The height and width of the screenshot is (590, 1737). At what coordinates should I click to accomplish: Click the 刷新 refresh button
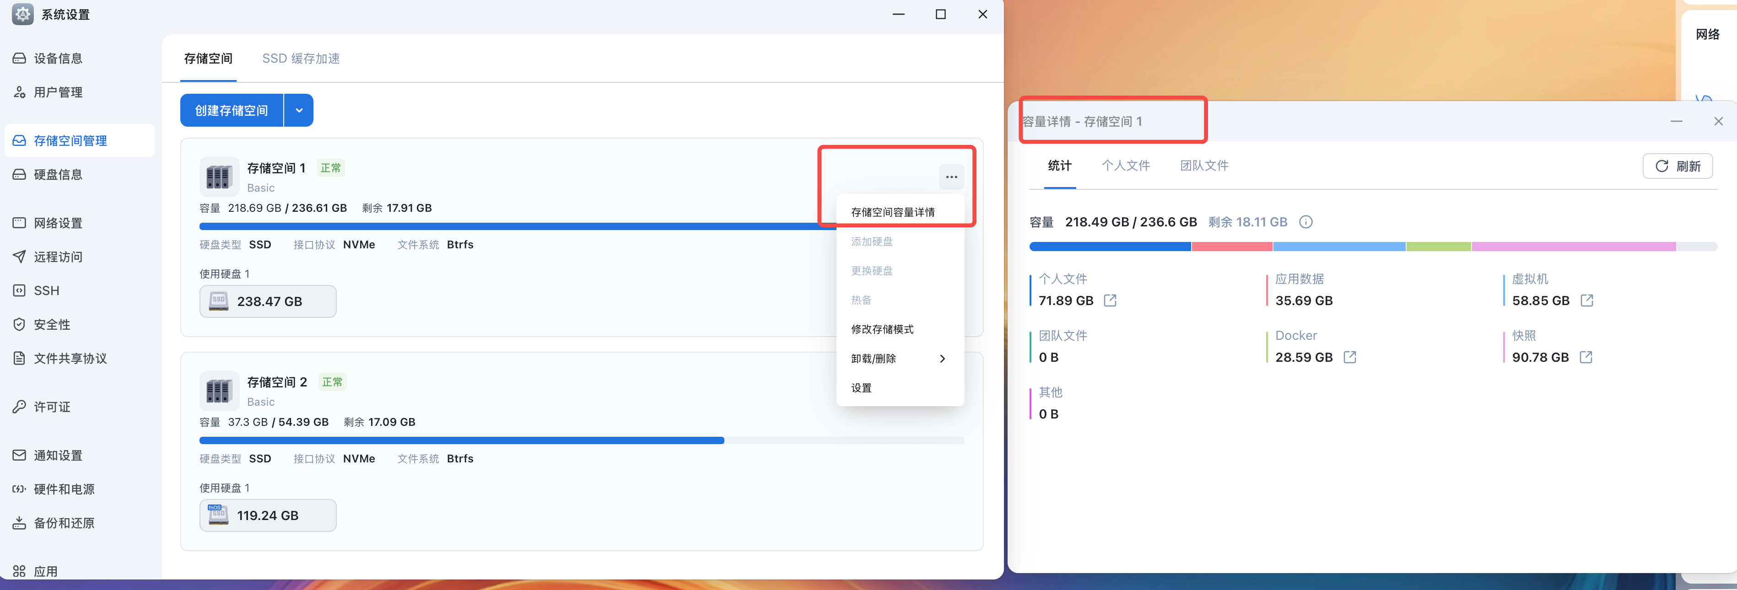coord(1677,166)
